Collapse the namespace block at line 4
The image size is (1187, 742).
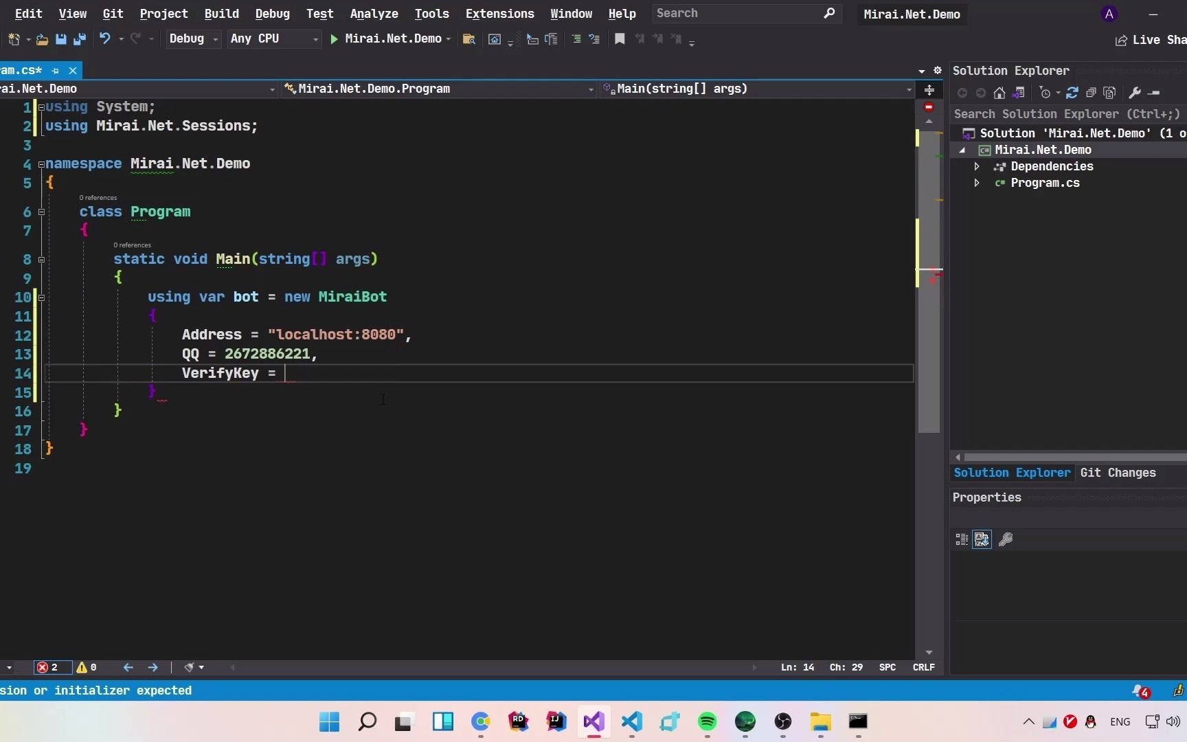tap(41, 164)
